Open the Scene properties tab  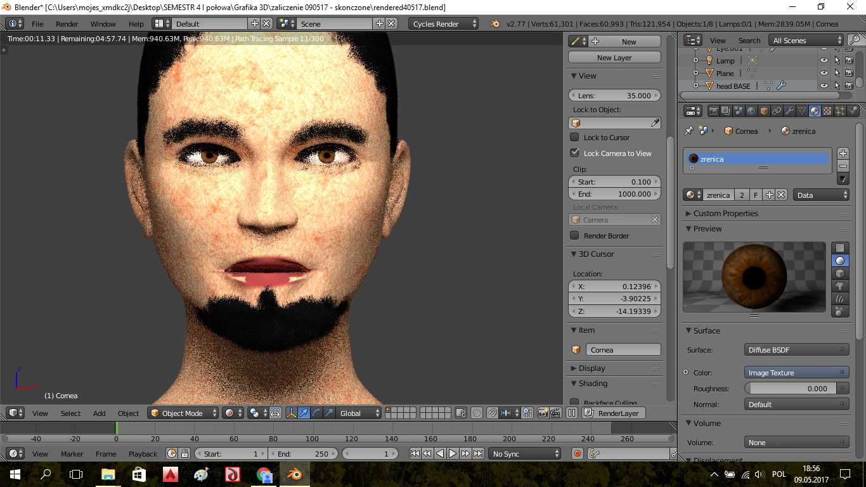[739, 111]
